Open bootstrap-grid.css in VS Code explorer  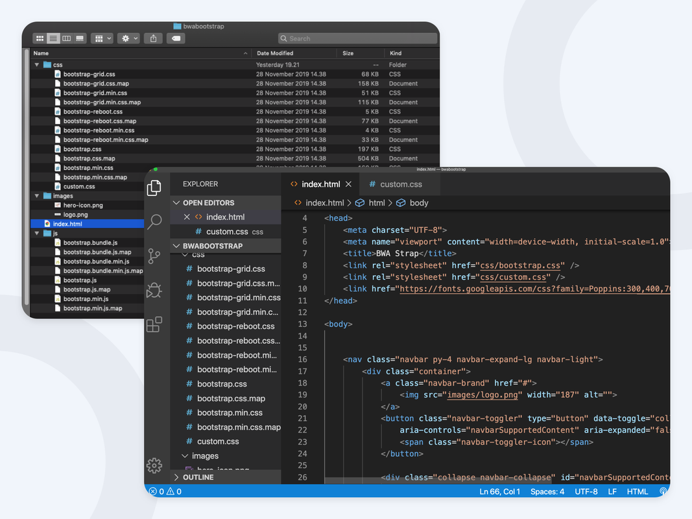pos(226,269)
